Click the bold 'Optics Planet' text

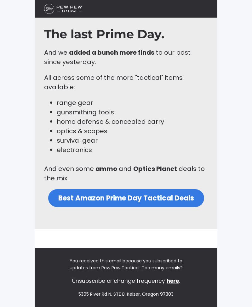tap(155, 169)
